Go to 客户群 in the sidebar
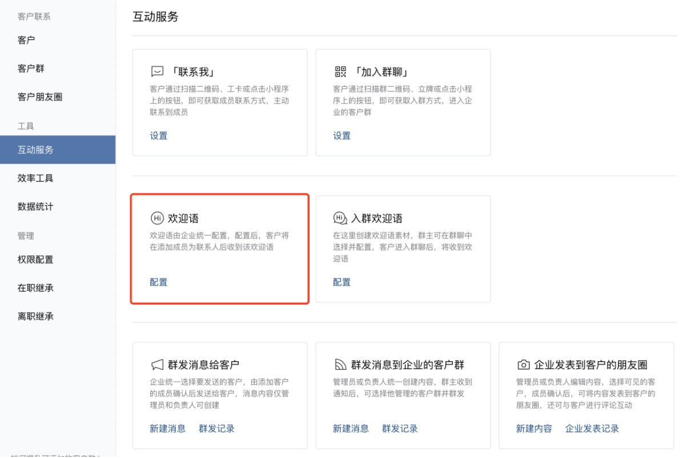Image resolution: width=683 pixels, height=458 pixels. click(31, 69)
